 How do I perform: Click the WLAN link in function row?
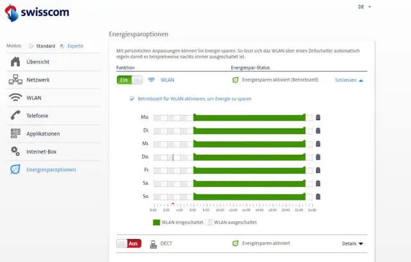click(167, 80)
